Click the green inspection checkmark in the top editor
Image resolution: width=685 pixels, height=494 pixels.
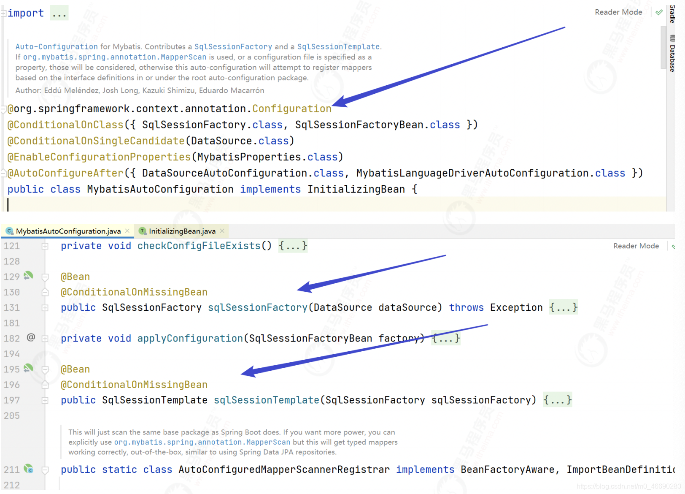tap(659, 12)
